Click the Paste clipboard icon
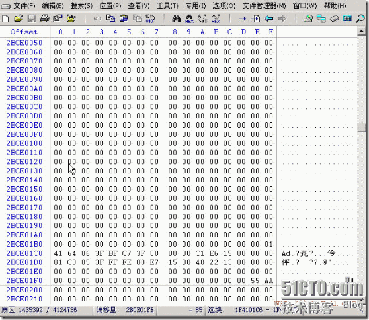 click(x=124, y=19)
